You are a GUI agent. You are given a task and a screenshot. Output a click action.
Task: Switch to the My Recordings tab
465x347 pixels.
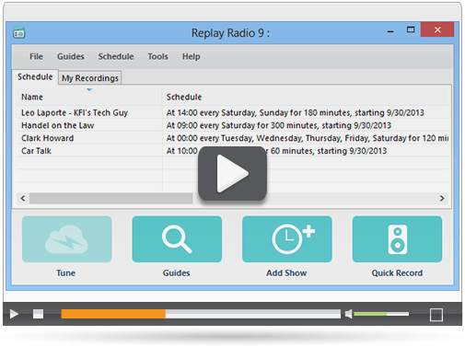click(x=90, y=78)
